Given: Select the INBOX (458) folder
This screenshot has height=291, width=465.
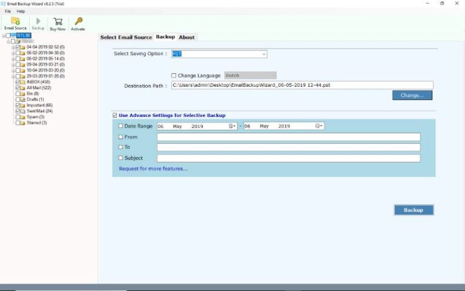Looking at the screenshot, I should pyautogui.click(x=38, y=82).
